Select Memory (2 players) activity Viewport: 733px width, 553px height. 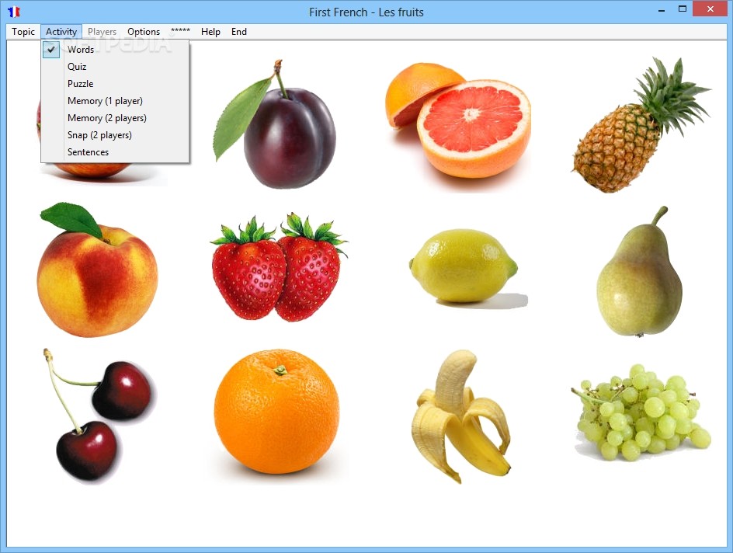(115, 118)
